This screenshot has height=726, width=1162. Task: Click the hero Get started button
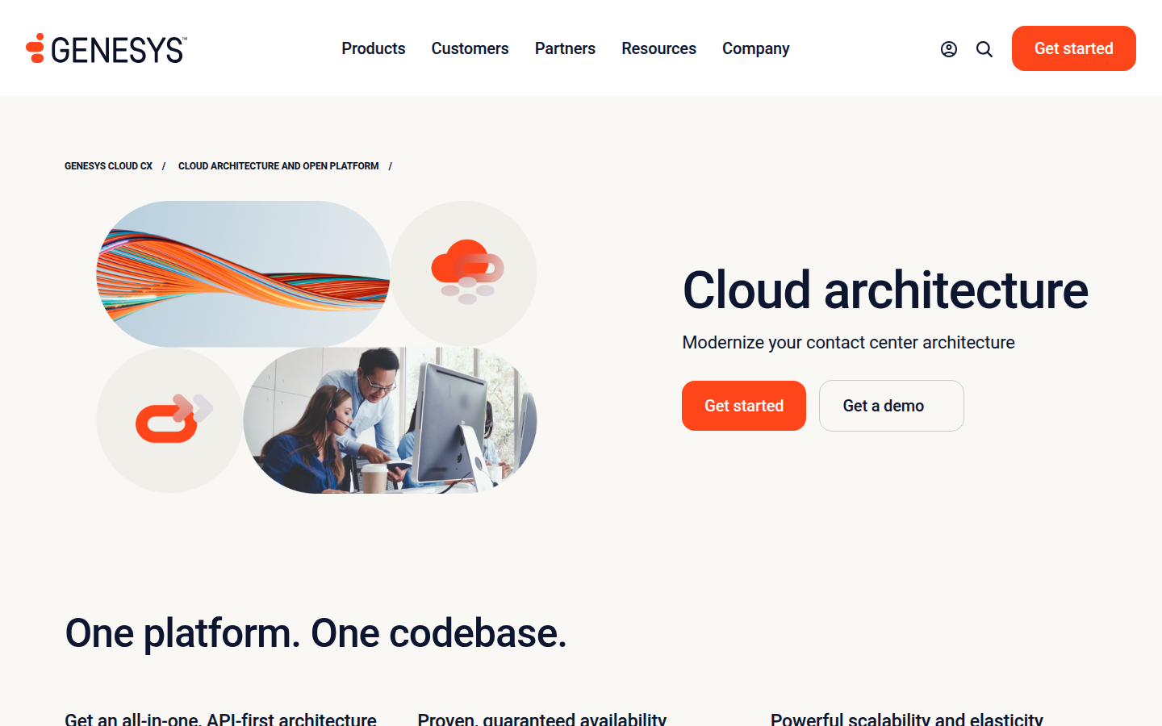coord(743,406)
